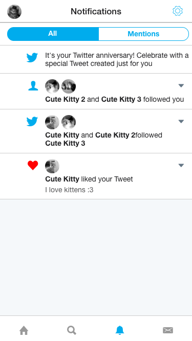Open dropdown arrow on liked Tweet notification
Viewport: 192px width, 341px height.
181,166
